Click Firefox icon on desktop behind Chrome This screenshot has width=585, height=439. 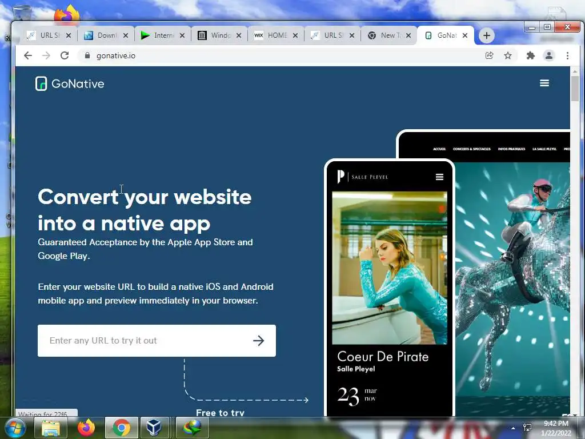point(66,14)
